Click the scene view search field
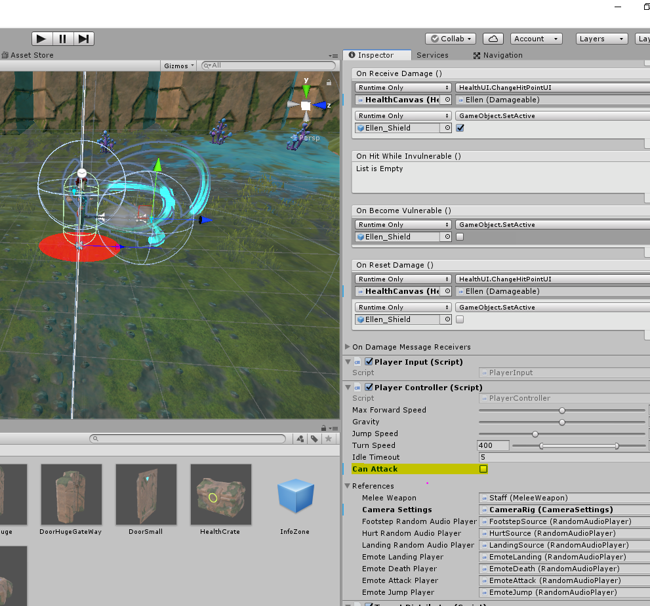The image size is (650, 606). click(x=269, y=66)
